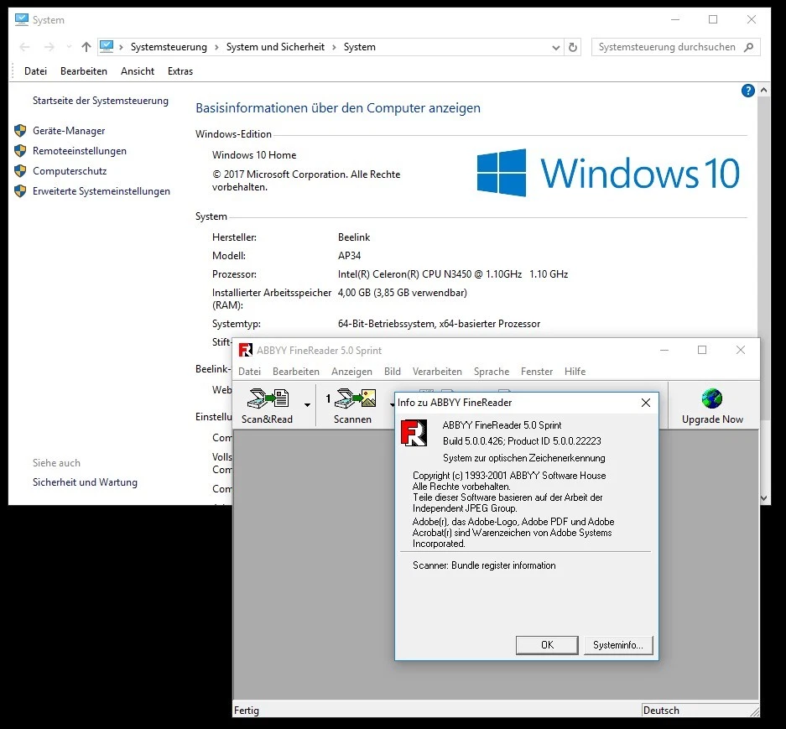Open the Verarbeiten menu
The width and height of the screenshot is (786, 729).
click(437, 372)
